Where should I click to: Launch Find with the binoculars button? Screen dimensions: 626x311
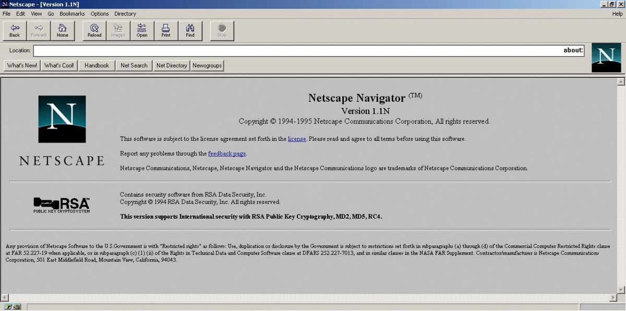click(190, 31)
